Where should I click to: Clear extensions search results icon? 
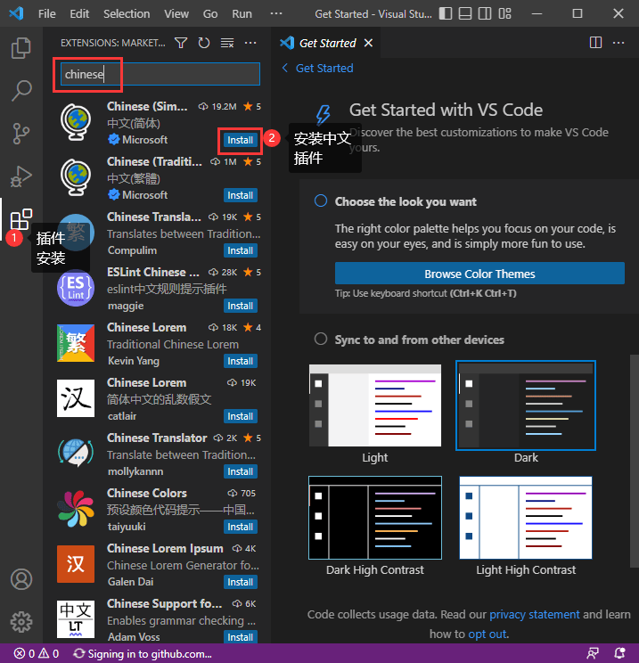(227, 43)
